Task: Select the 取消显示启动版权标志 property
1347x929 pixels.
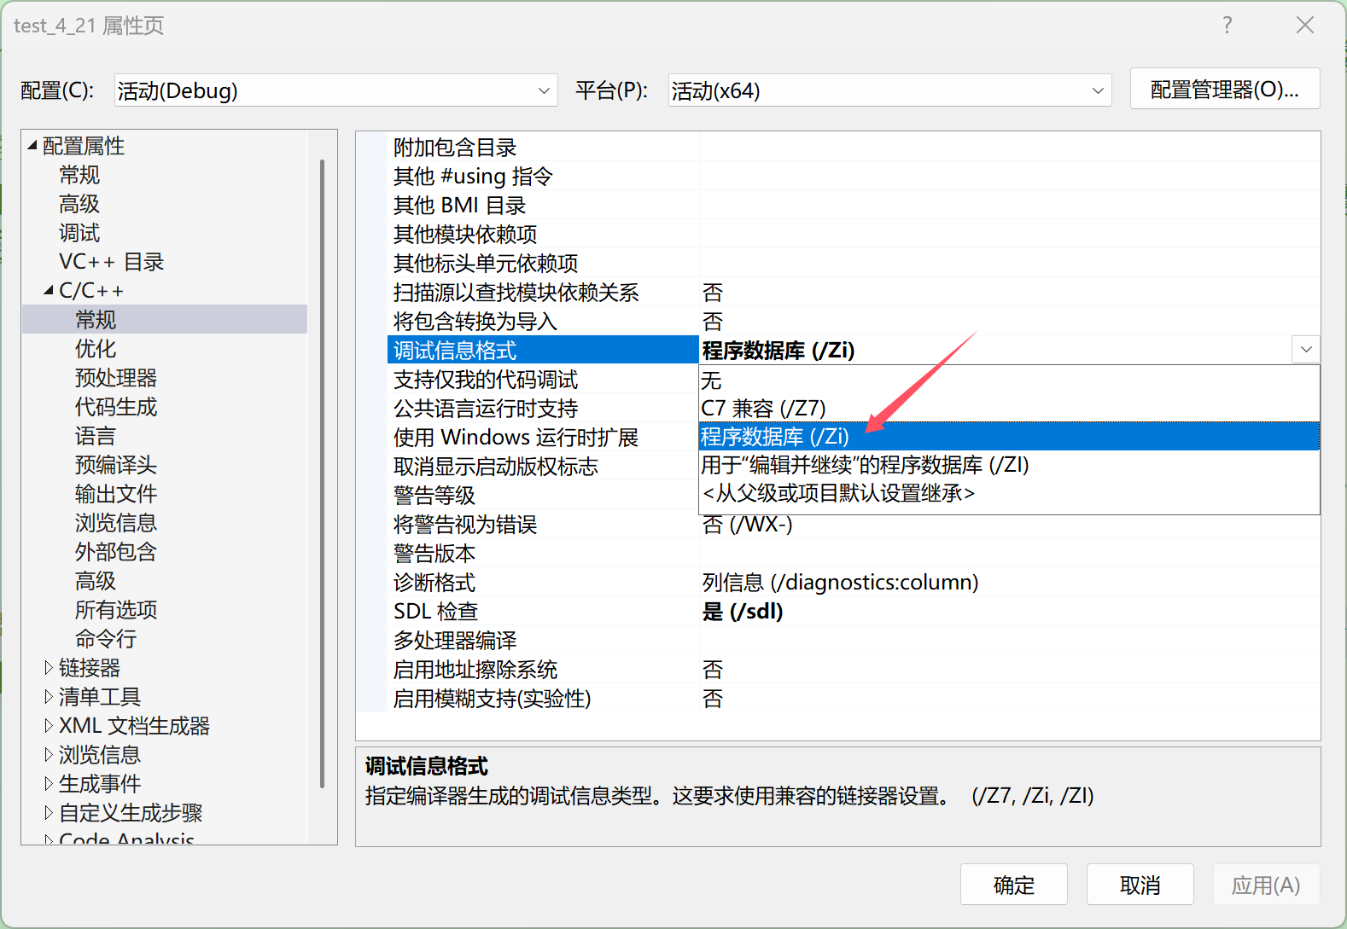Action: [543, 467]
